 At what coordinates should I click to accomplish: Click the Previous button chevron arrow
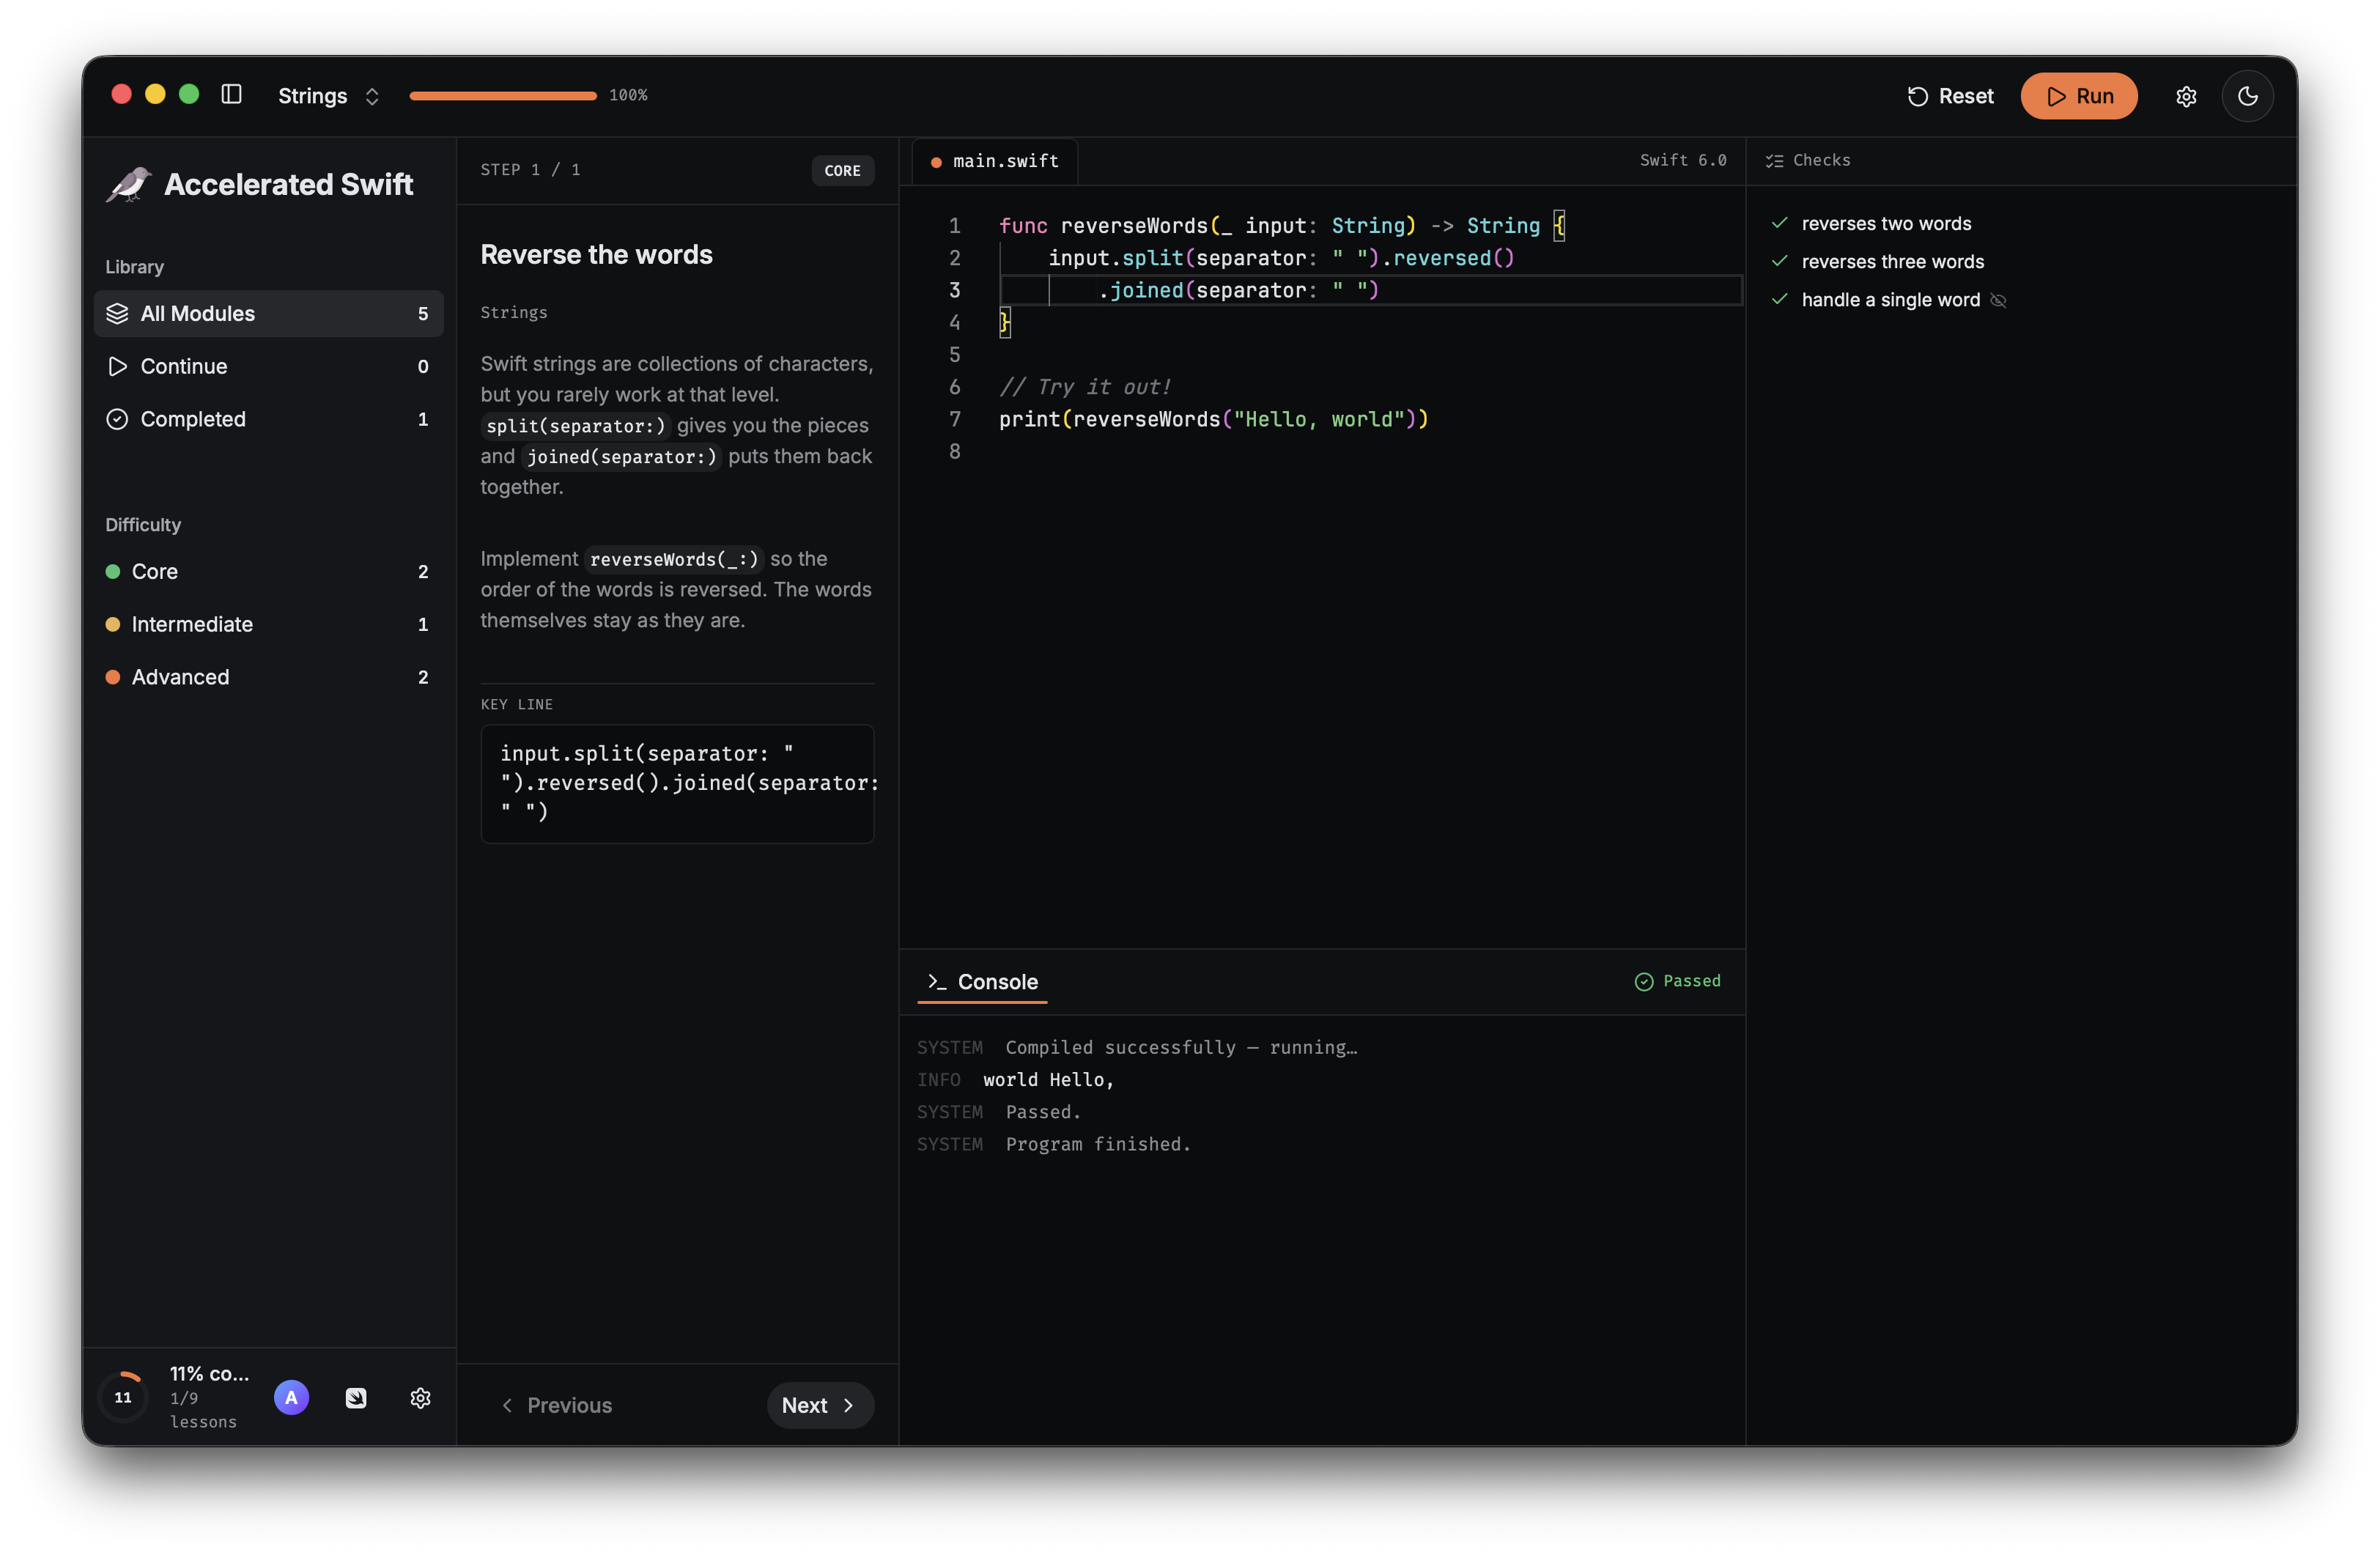[x=507, y=1405]
